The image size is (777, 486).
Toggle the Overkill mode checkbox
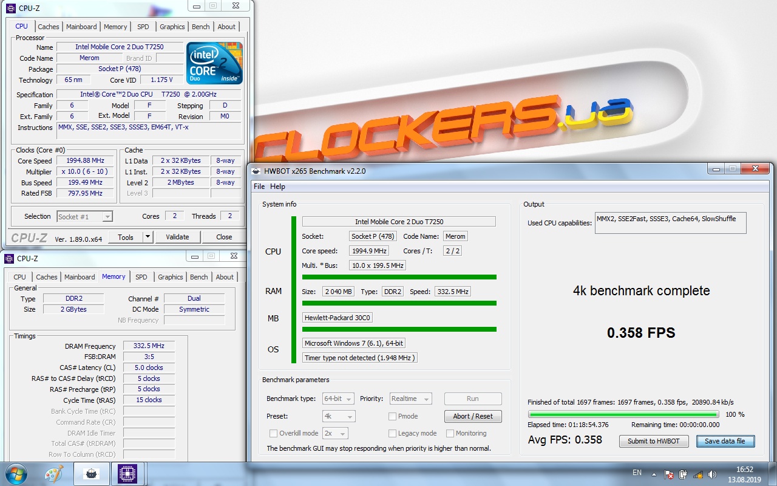pyautogui.click(x=273, y=433)
